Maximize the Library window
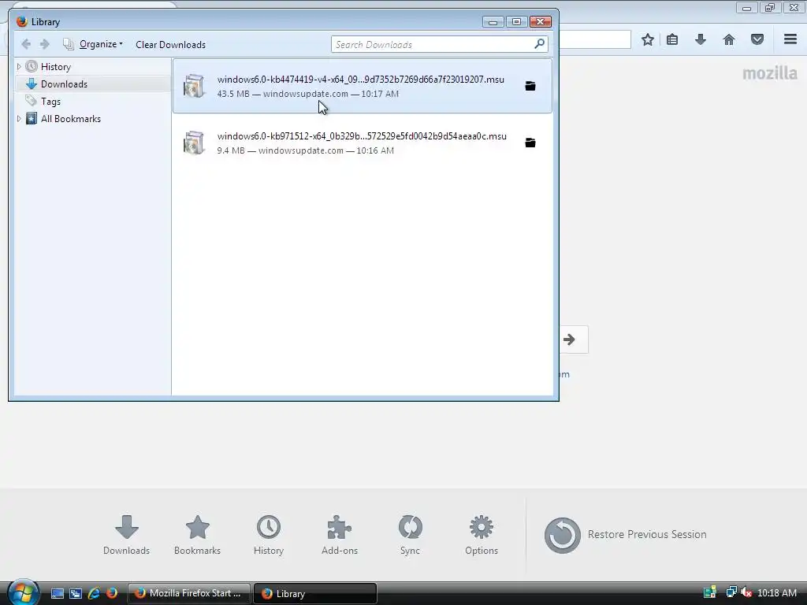 coord(516,21)
